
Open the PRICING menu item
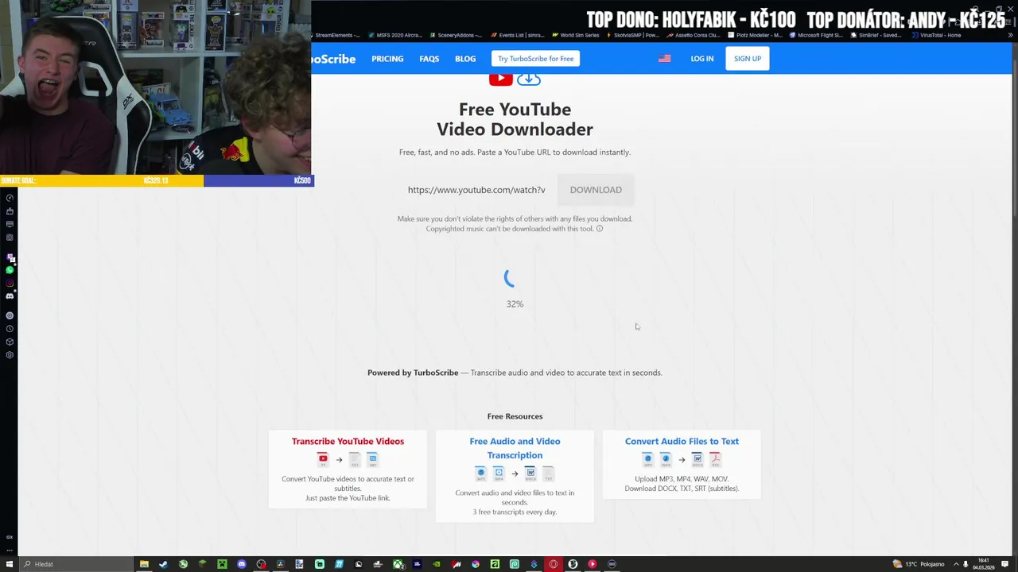click(x=387, y=59)
